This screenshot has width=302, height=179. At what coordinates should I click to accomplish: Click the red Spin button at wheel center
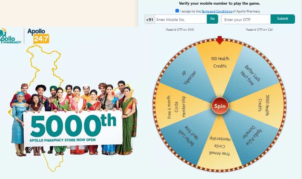(x=220, y=106)
